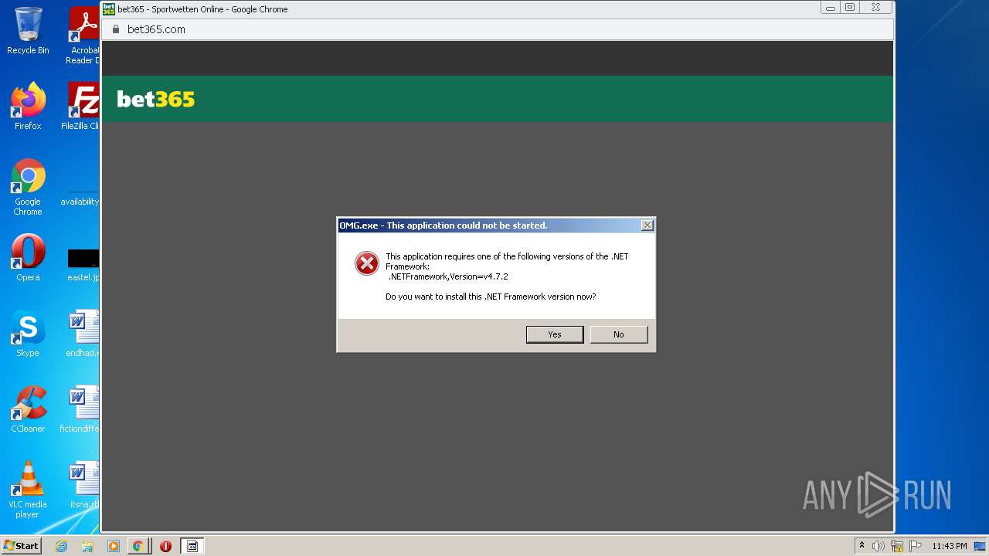This screenshot has width=989, height=556.
Task: Minimize the Chrome window
Action: (x=831, y=8)
